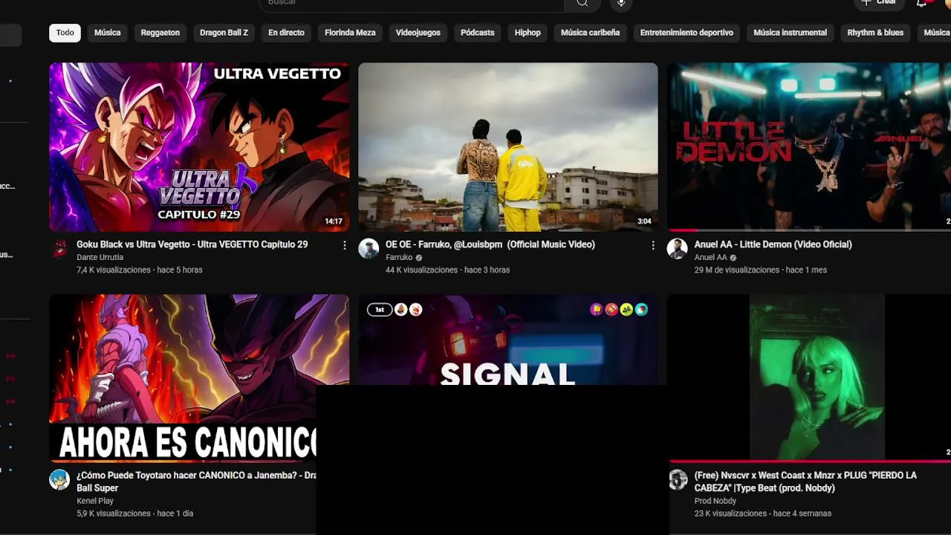Filter by Dragon Ball Z chip
This screenshot has height=535, width=951.
coord(224,33)
